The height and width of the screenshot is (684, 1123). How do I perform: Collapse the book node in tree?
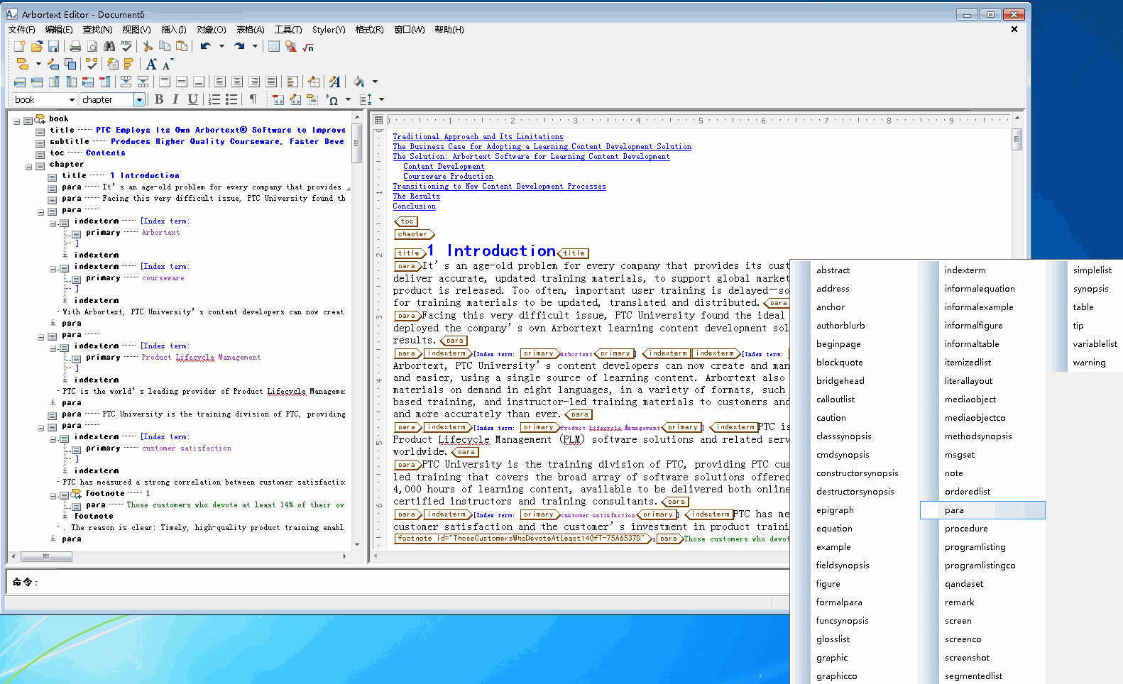click(x=17, y=121)
